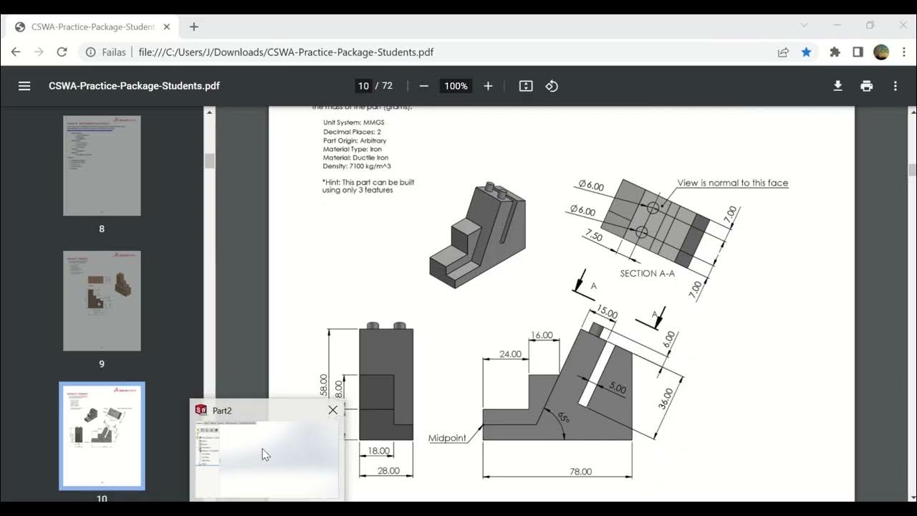Close the Part2 taskbar preview
Screen dimensions: 917x516
[332, 410]
